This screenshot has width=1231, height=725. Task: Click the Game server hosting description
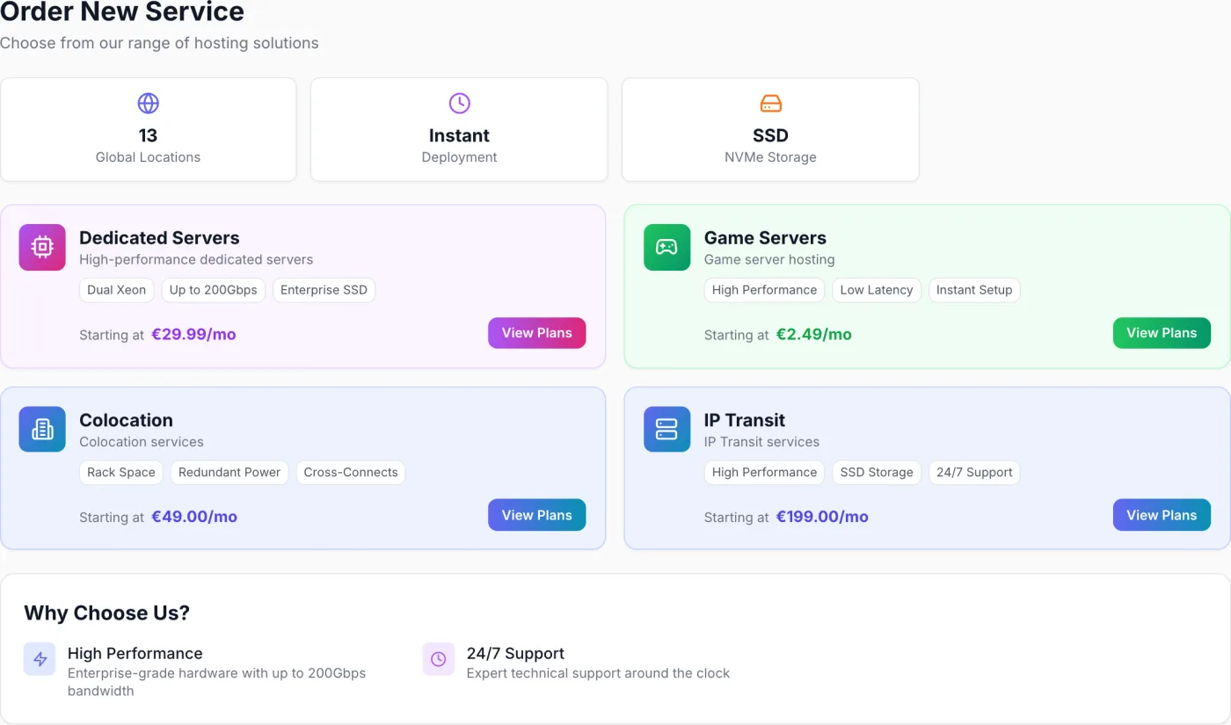tap(769, 260)
